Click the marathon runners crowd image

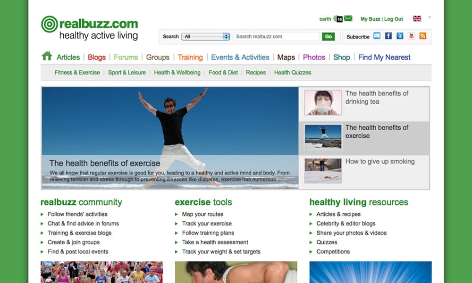[x=102, y=272]
